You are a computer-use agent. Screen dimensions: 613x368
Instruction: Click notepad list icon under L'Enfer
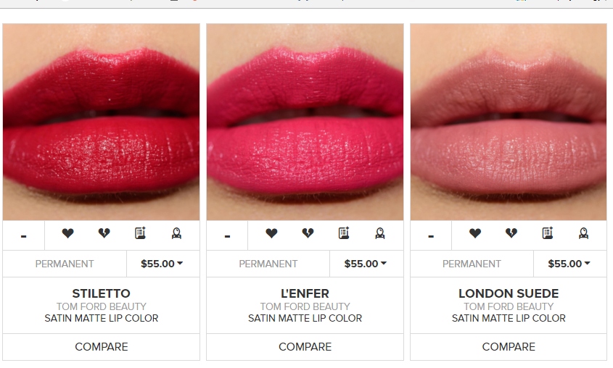(x=344, y=233)
